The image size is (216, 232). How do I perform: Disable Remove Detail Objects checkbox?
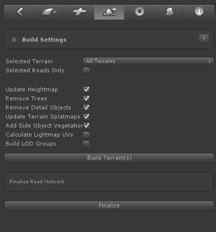[86, 107]
